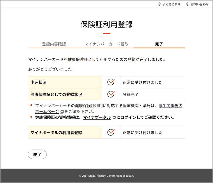Image resolution: width=213 pixels, height=183 pixels.
Task: Click the checkmark icon in 申込状況 row
Action: pos(111,82)
